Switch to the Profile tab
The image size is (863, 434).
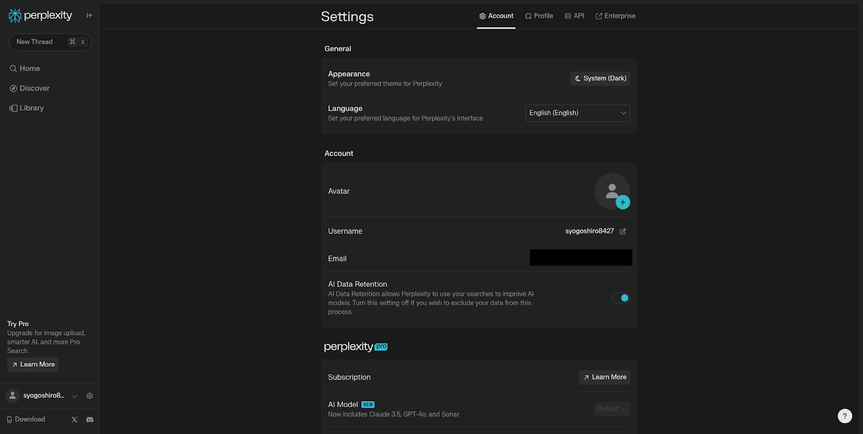pos(539,16)
